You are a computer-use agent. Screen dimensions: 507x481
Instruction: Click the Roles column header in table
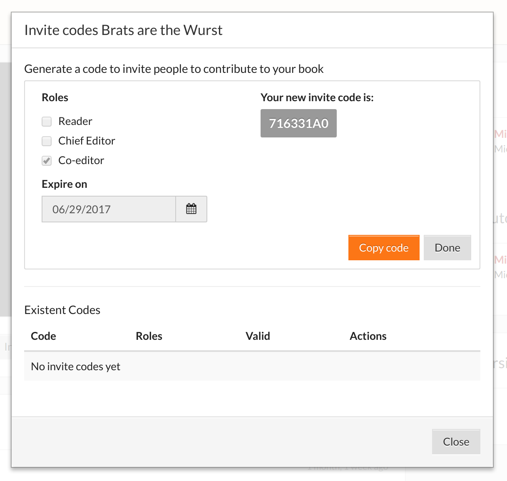pos(149,336)
